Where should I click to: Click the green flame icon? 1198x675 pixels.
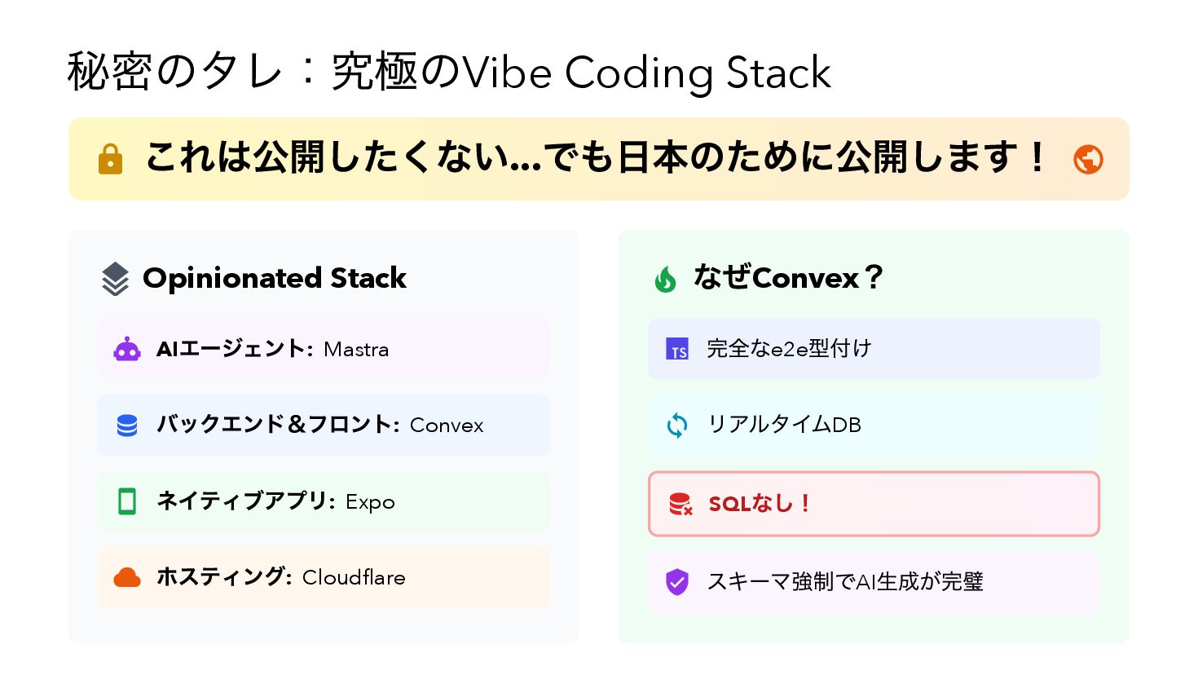pyautogui.click(x=665, y=280)
